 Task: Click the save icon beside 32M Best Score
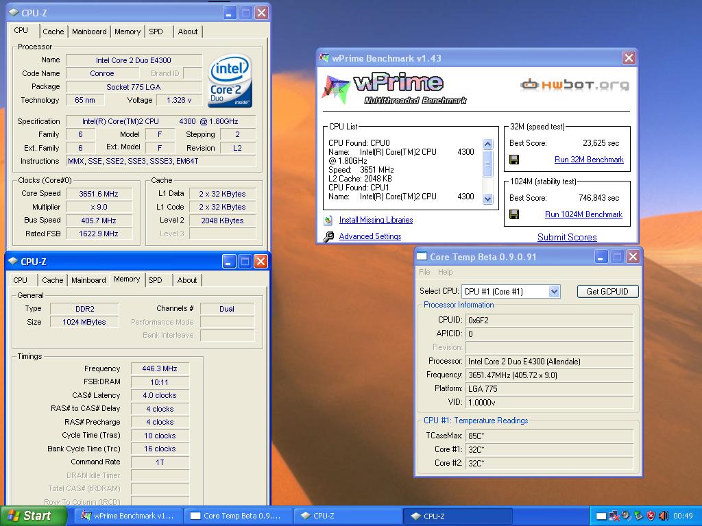tap(514, 160)
